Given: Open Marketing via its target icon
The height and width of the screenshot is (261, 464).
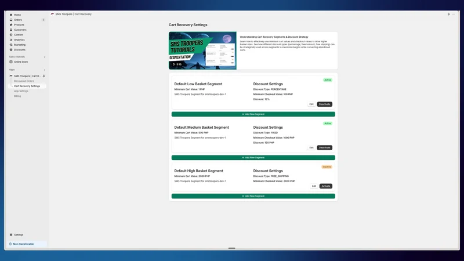Looking at the screenshot, I should pyautogui.click(x=11, y=45).
